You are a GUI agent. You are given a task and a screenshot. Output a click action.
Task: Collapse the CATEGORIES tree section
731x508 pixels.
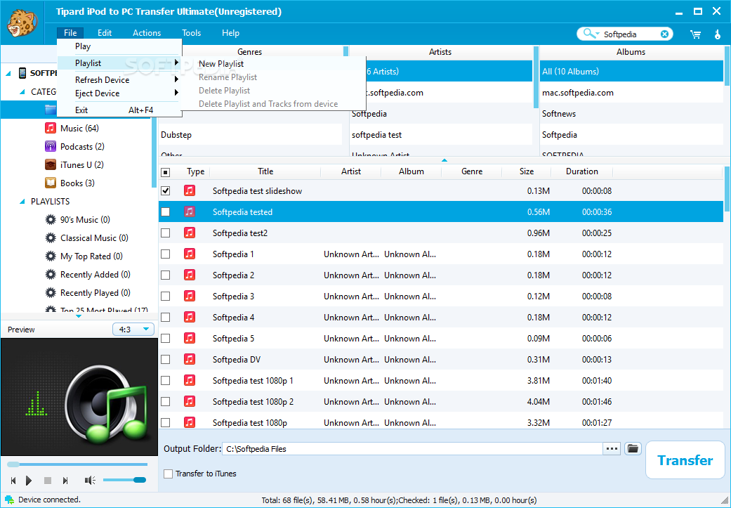(22, 92)
